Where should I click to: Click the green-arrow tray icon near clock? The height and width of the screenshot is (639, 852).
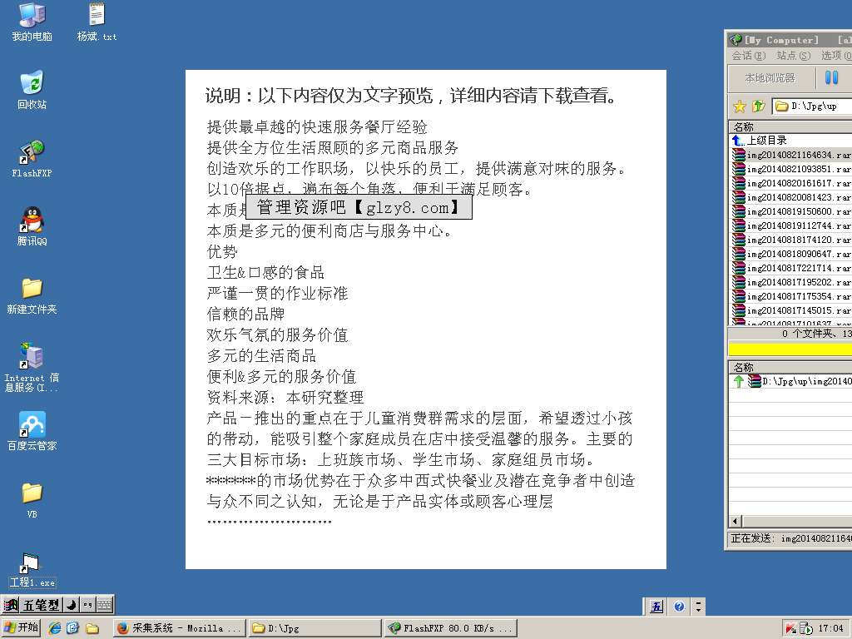tap(805, 629)
